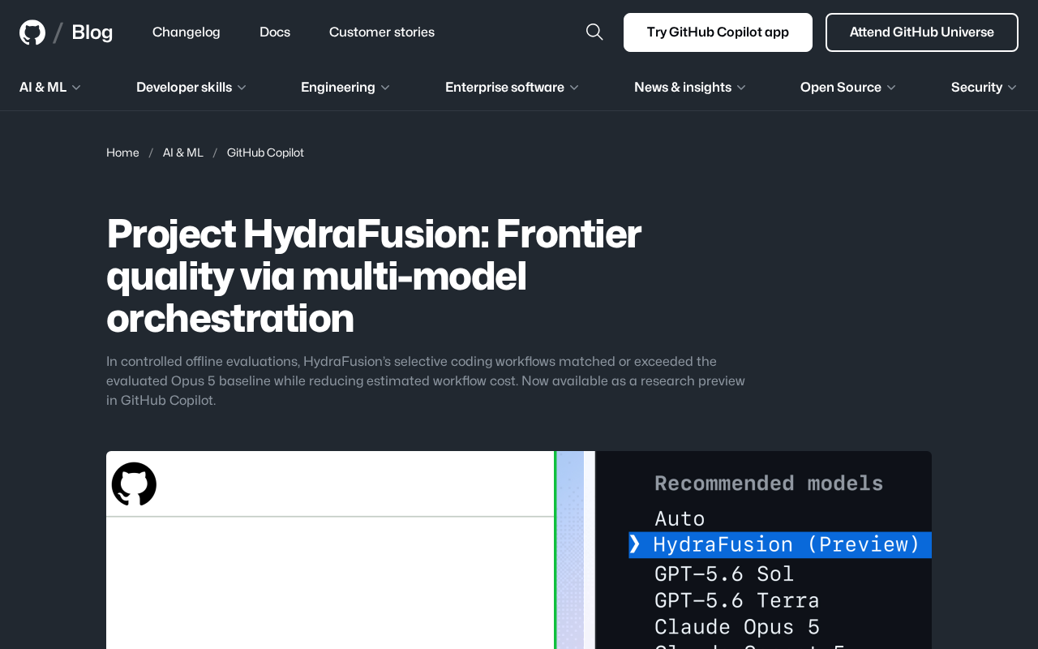Select 'GPT-5.6 Terra' in model list

(737, 600)
